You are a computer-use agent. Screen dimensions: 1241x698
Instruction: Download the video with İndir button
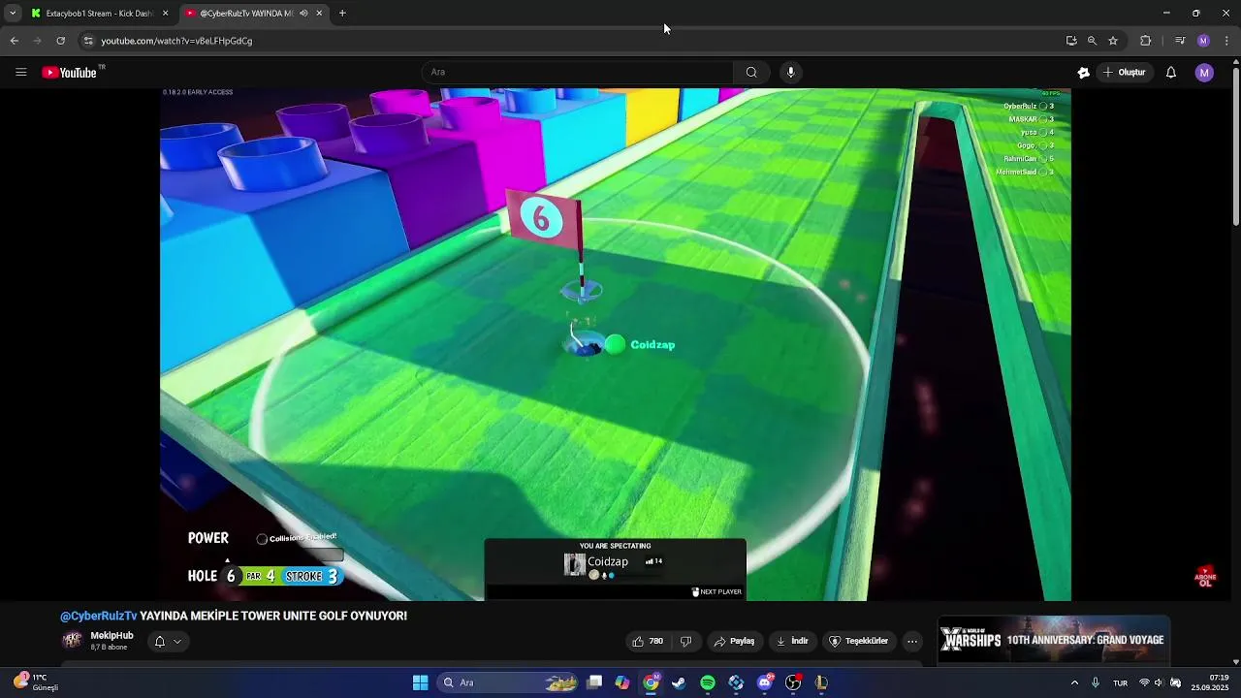(x=792, y=641)
